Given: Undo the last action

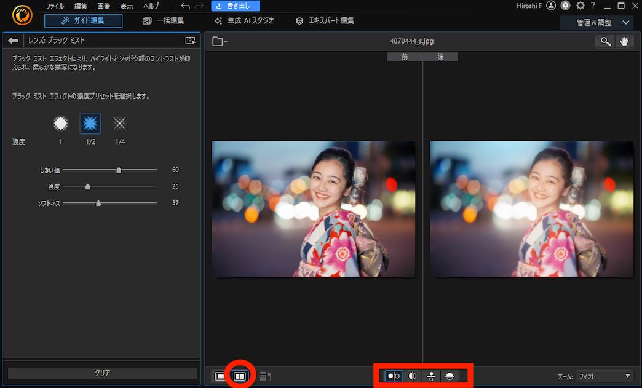Looking at the screenshot, I should click(185, 6).
